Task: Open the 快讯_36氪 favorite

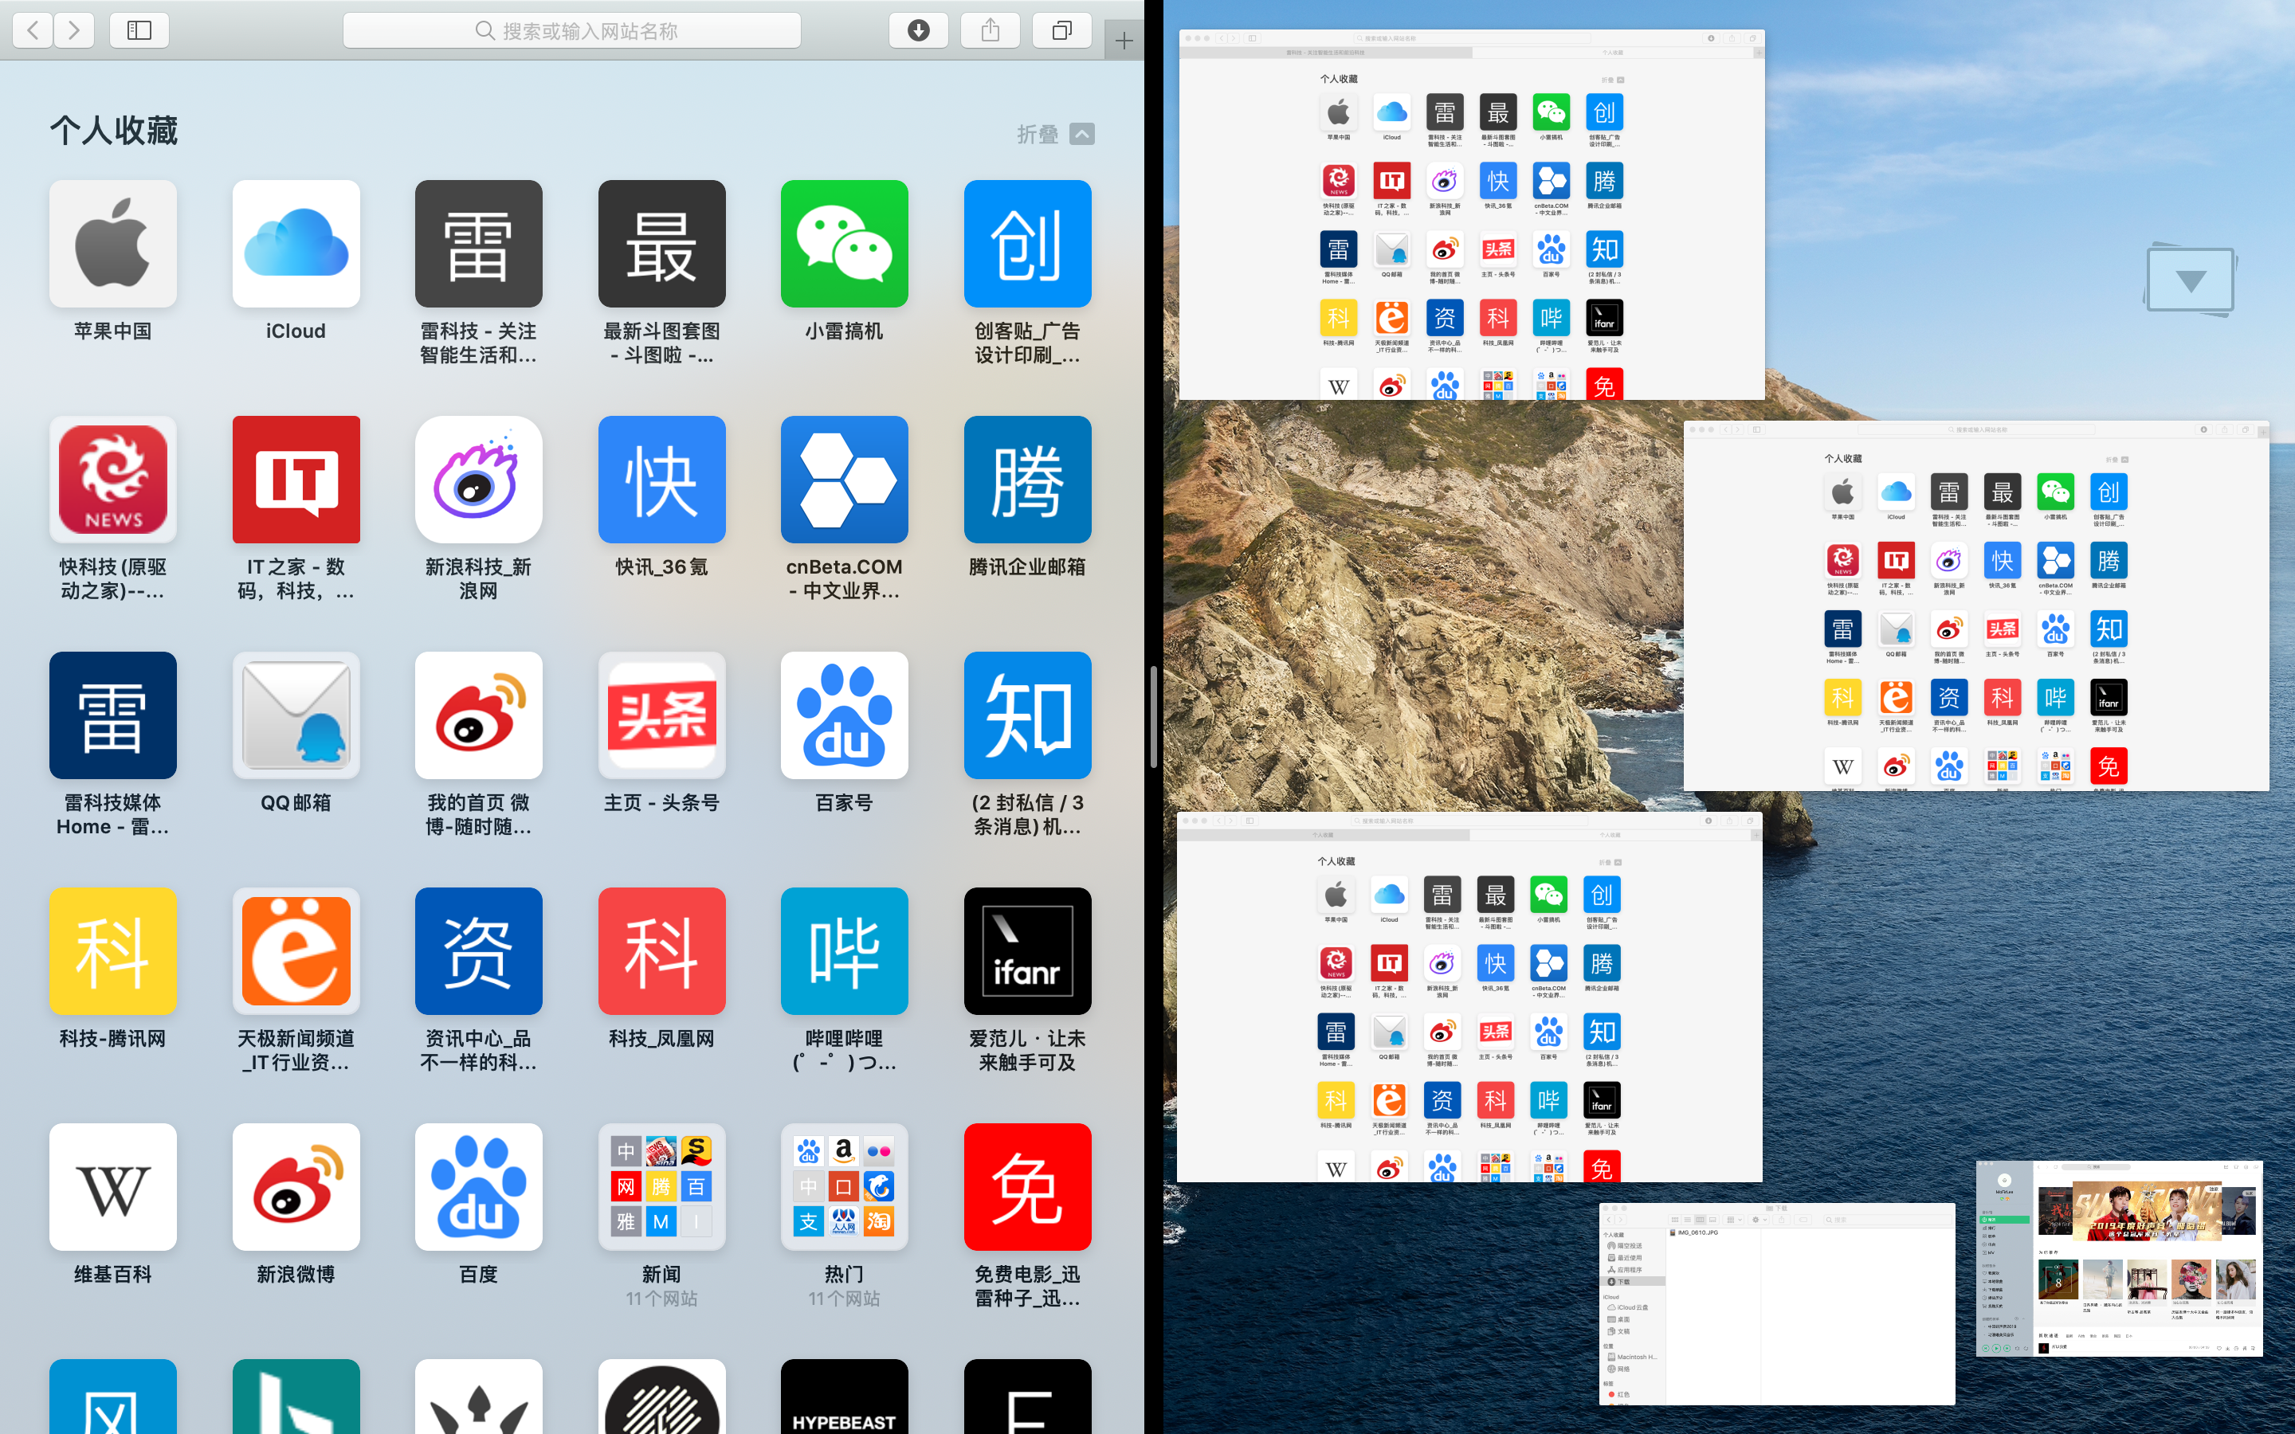Action: 662,480
